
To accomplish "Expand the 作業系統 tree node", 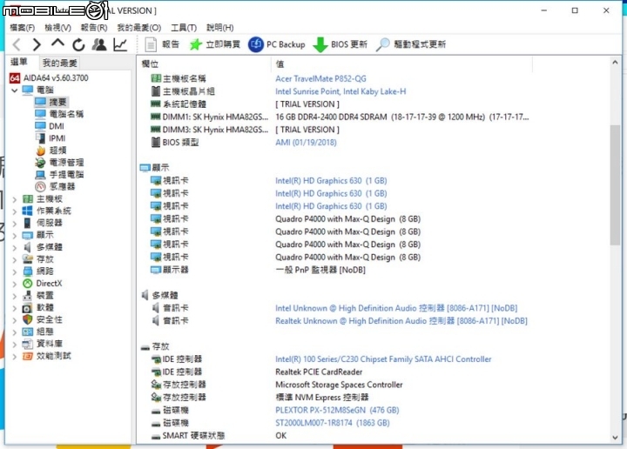I will coord(15,211).
